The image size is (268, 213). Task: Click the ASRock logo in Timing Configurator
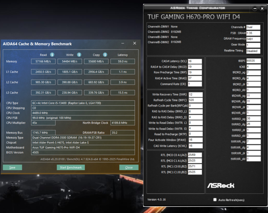tap(221, 185)
